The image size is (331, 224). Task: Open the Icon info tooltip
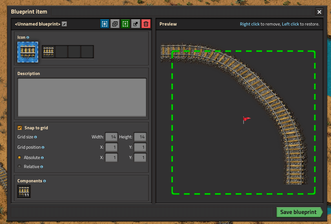(x=28, y=37)
